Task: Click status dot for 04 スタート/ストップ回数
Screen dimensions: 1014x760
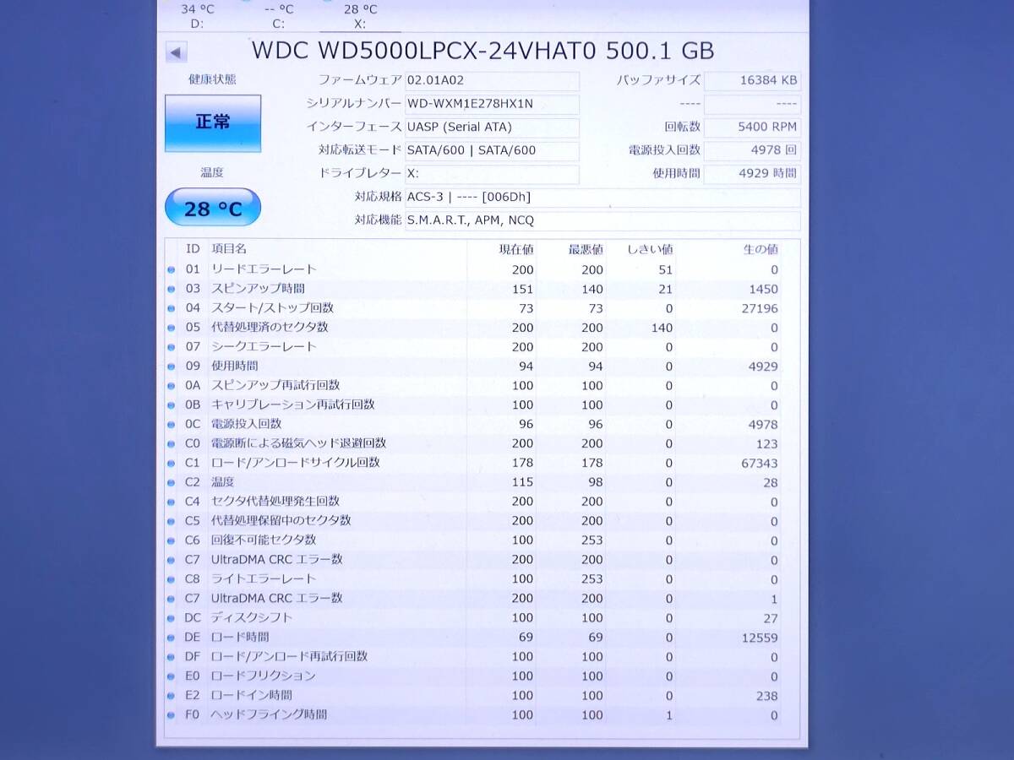Action: 171,309
